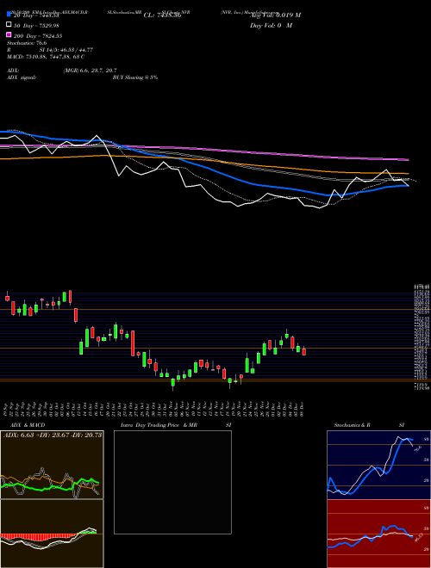Viewport: 431px width, 568px height.
Task: Click the 'Day Vol: 0 M' text
Action: [271, 25]
